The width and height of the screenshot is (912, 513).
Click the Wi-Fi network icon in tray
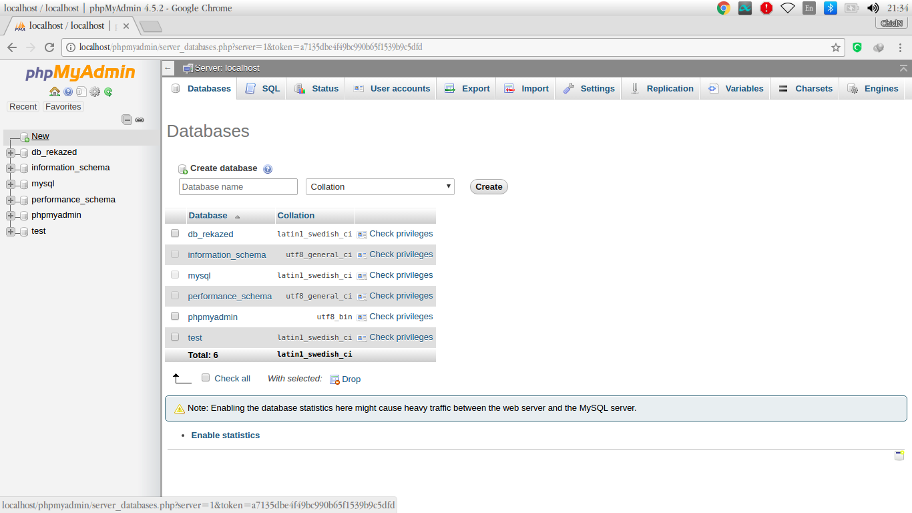788,8
